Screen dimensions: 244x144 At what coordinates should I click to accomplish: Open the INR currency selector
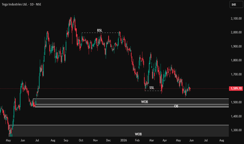tap(236, 4)
